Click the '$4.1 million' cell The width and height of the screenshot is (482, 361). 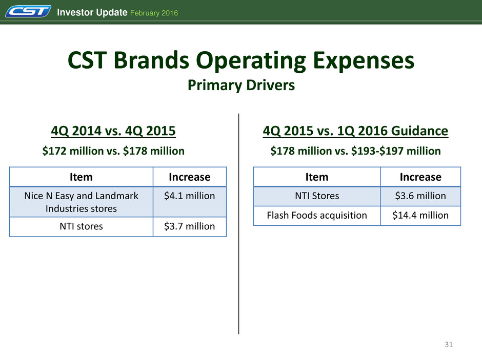(190, 202)
